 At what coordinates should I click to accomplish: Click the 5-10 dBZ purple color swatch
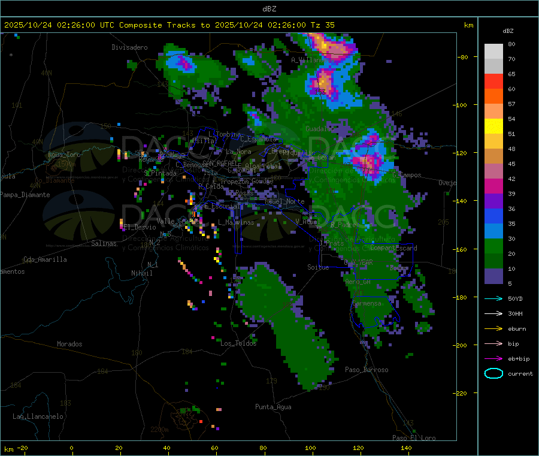[x=493, y=276]
